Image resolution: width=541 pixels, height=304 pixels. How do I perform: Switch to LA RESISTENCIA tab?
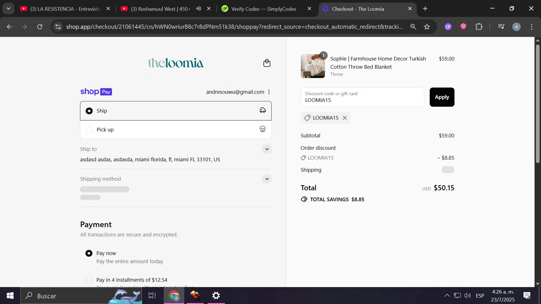click(x=65, y=9)
